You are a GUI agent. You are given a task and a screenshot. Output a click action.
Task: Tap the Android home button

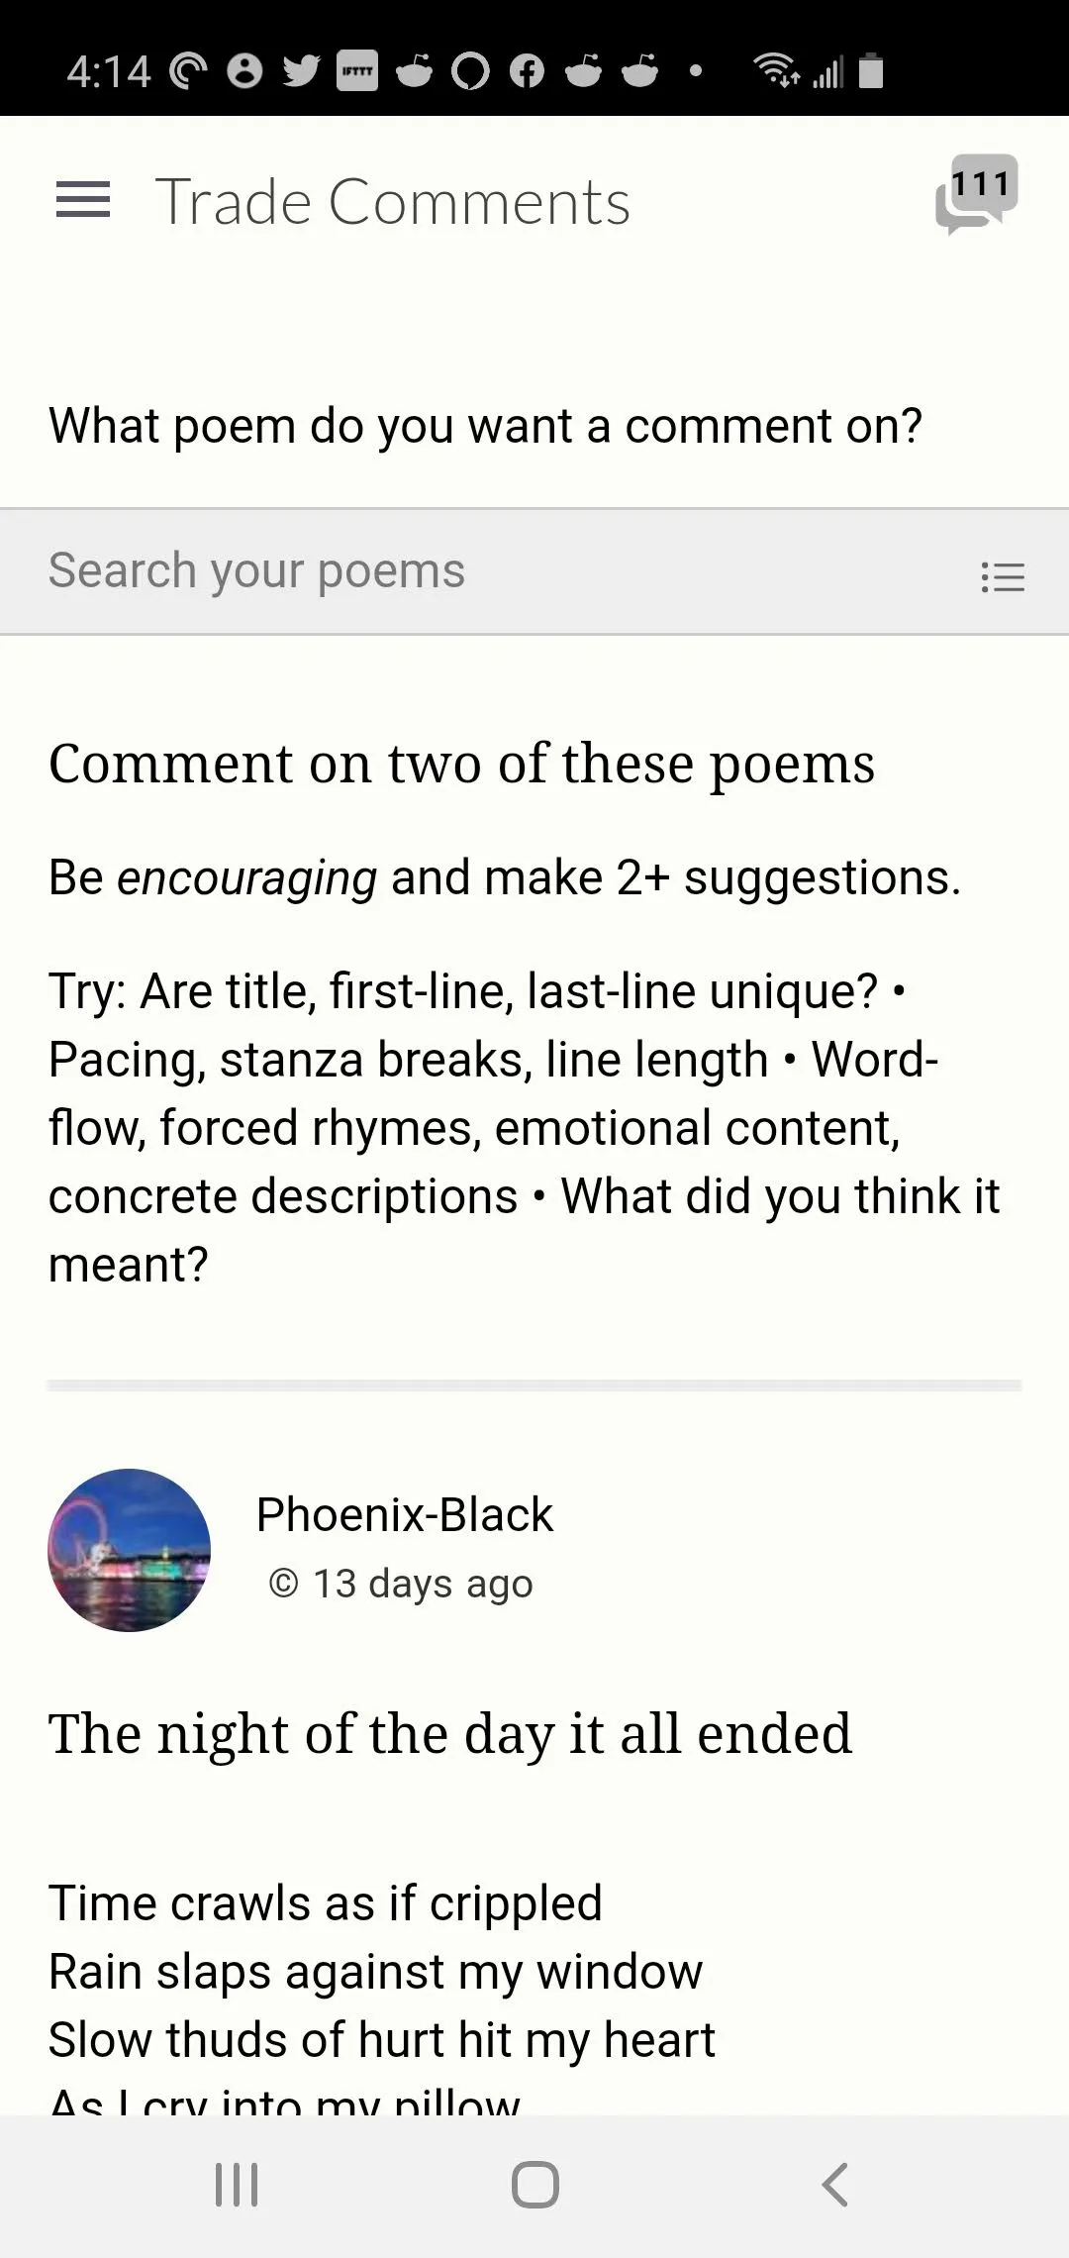tap(535, 2185)
